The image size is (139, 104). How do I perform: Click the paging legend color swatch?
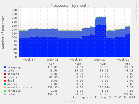pos(5,84)
